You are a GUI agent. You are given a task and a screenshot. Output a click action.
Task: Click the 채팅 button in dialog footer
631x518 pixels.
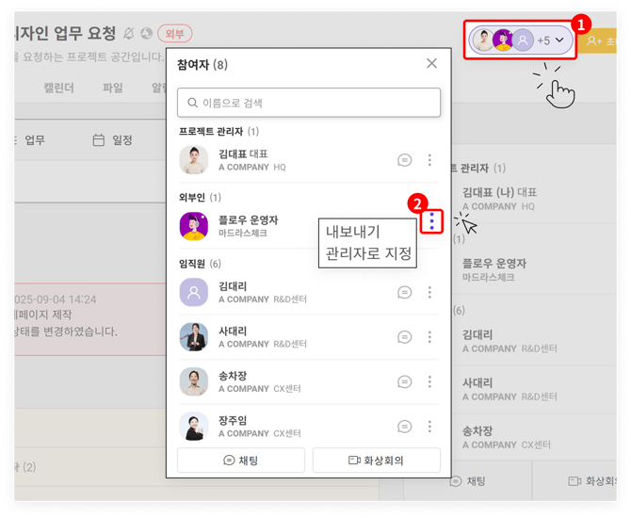pyautogui.click(x=241, y=460)
